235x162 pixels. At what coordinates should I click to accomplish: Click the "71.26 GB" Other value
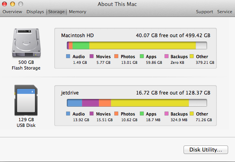click(x=204, y=120)
